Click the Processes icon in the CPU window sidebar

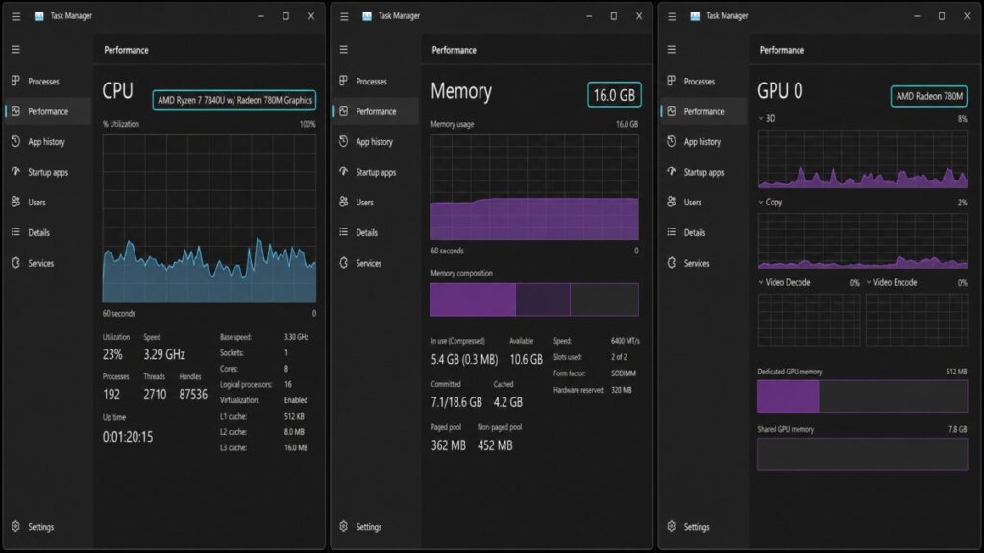point(15,81)
